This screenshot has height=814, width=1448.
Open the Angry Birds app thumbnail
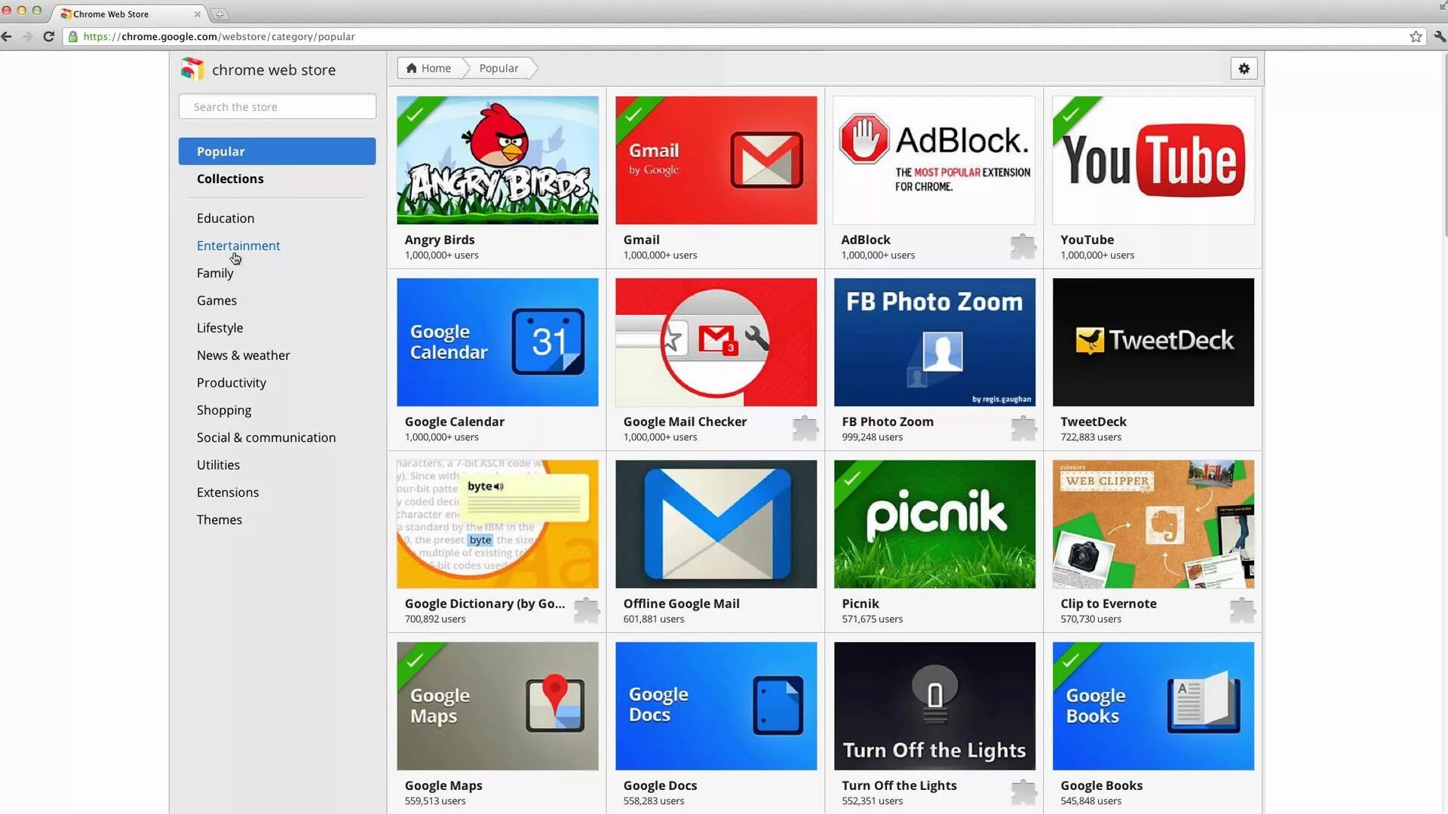coord(497,161)
